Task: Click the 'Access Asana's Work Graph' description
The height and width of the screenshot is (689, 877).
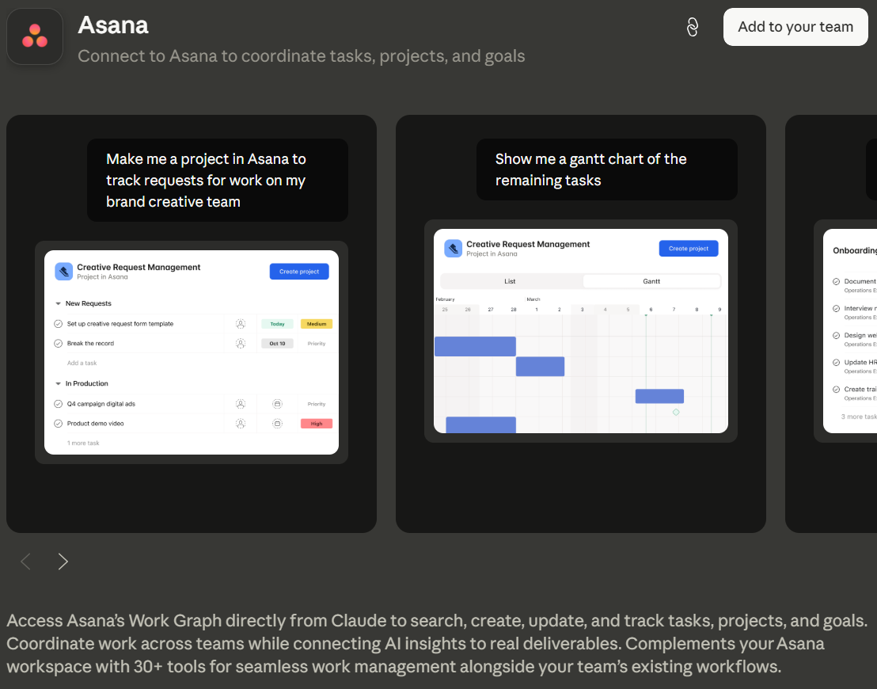Action: (436, 644)
